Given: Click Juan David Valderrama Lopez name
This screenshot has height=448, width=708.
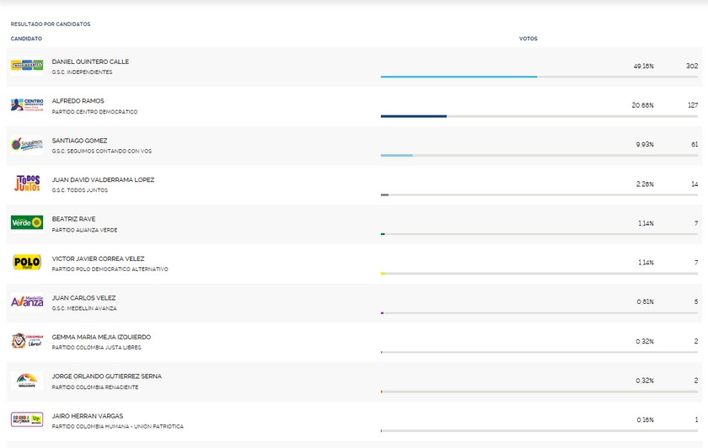Looking at the screenshot, I should tap(103, 179).
